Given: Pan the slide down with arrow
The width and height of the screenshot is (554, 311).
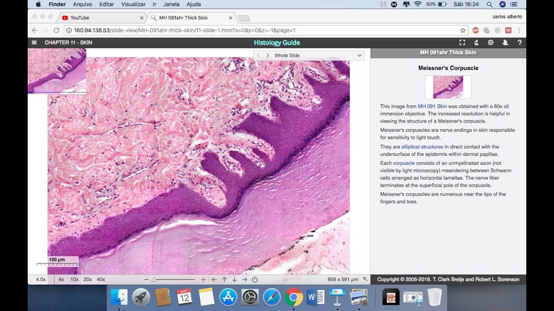Looking at the screenshot, I should tap(235, 279).
